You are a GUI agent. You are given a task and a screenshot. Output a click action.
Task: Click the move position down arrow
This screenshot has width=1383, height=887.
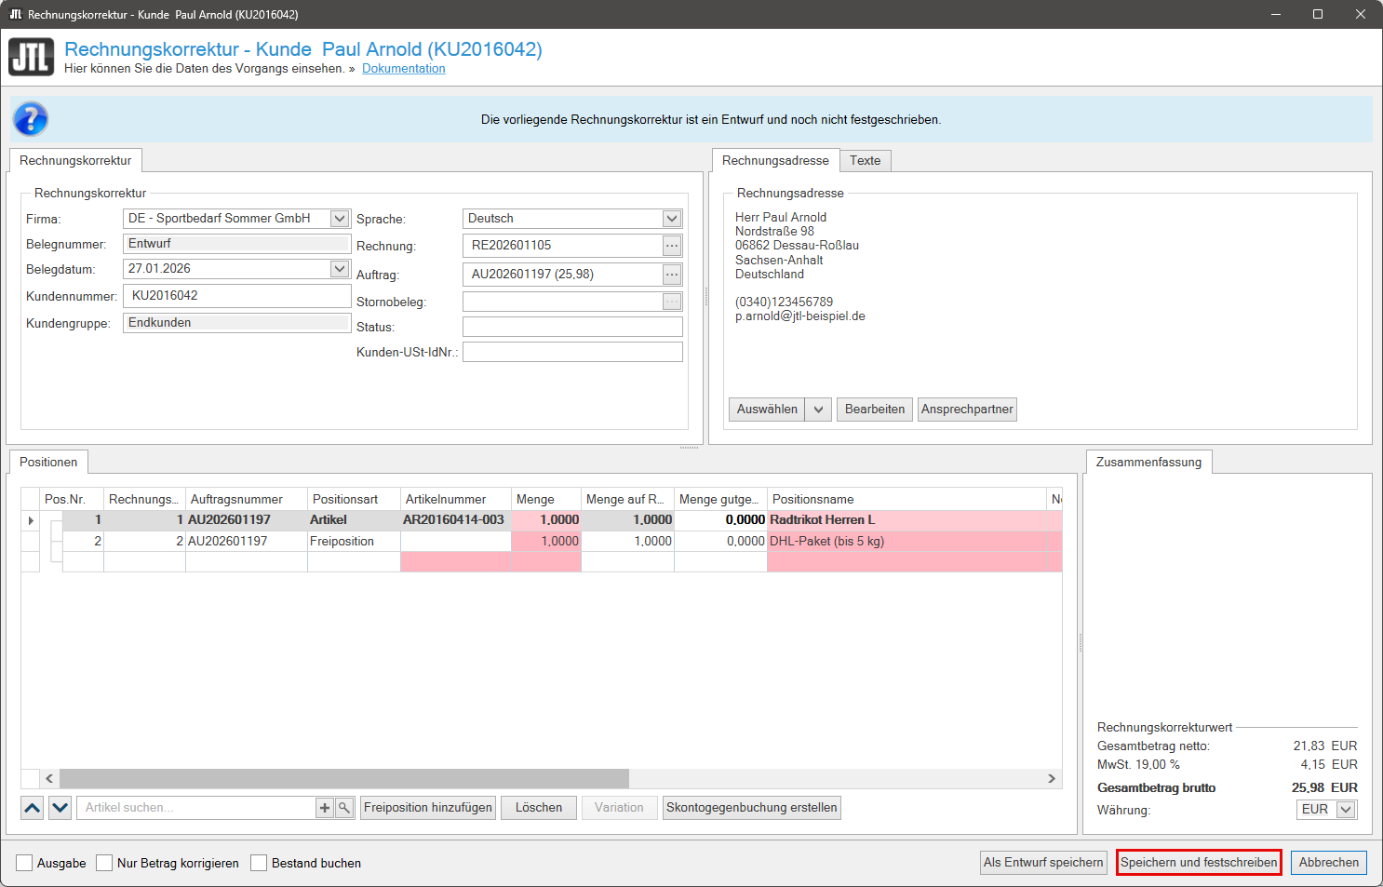coord(60,808)
